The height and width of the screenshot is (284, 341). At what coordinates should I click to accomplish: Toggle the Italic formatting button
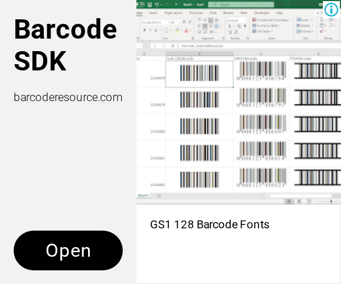coord(150,30)
